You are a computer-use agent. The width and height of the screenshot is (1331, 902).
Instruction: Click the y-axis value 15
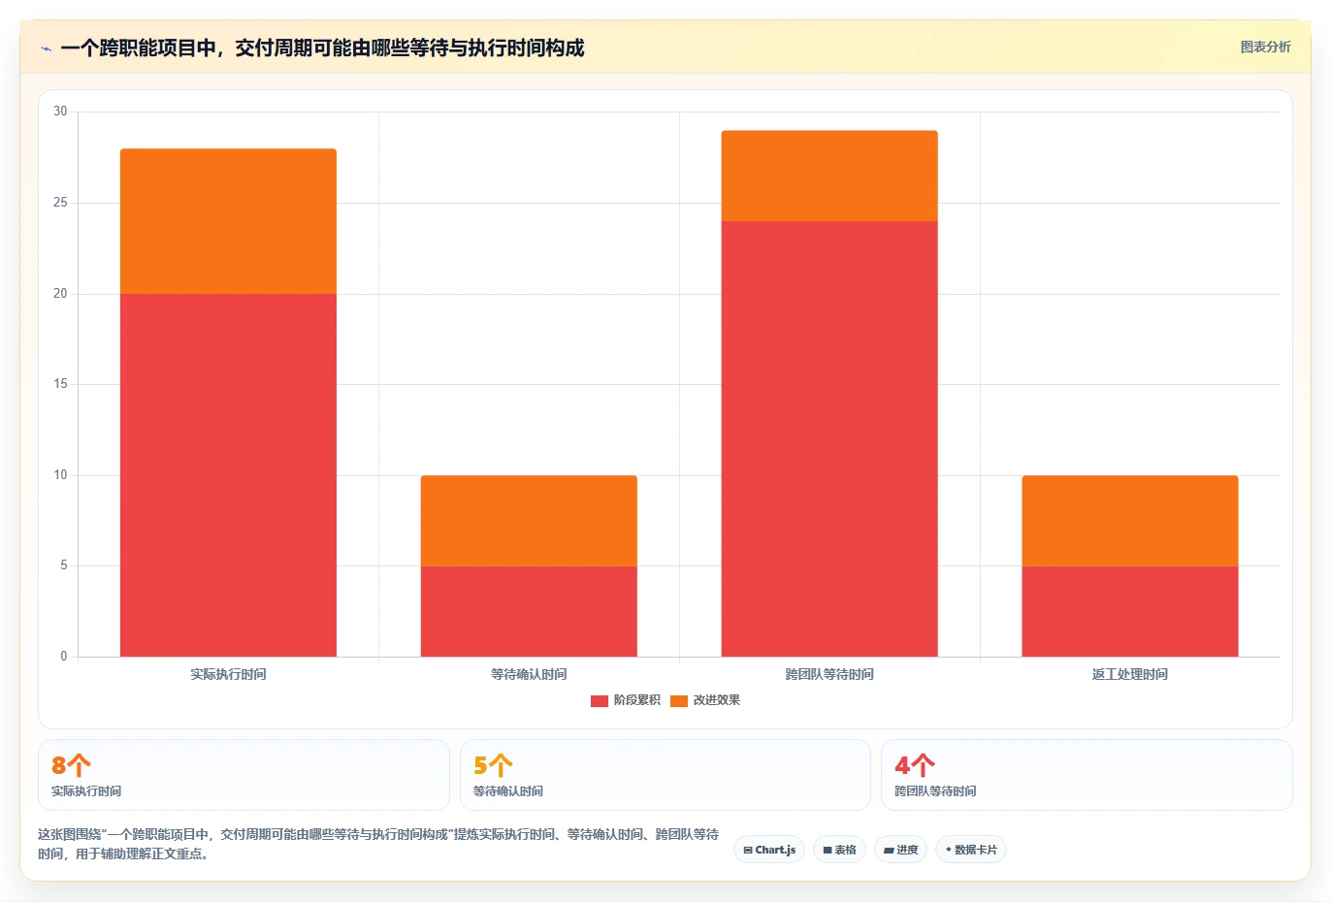pos(60,384)
